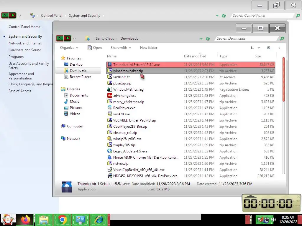This screenshot has height=226, width=302.
Task: Click the advchange.exe file icon
Action: click(110, 95)
